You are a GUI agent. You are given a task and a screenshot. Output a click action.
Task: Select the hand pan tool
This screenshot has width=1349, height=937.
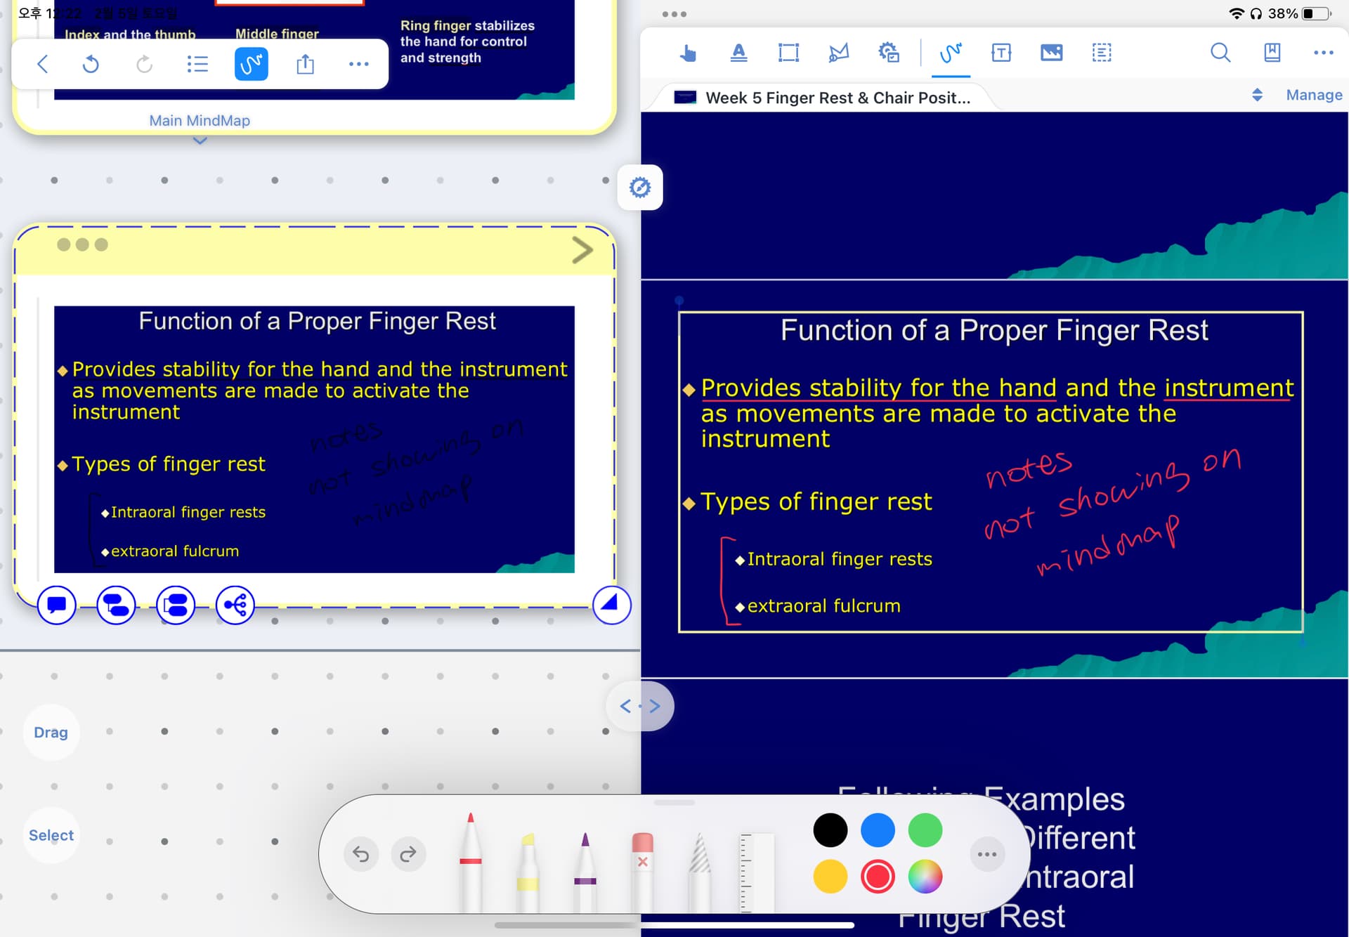688,53
